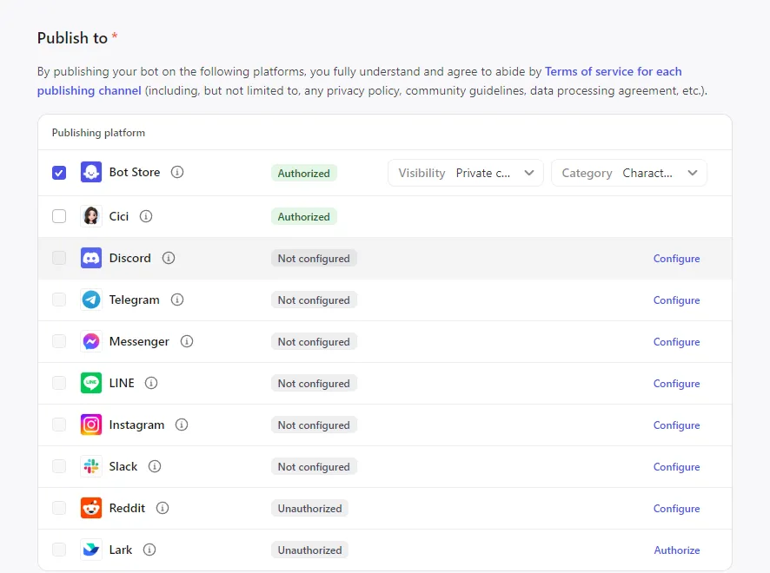
Task: Click the Instagram logo icon
Action: point(91,425)
